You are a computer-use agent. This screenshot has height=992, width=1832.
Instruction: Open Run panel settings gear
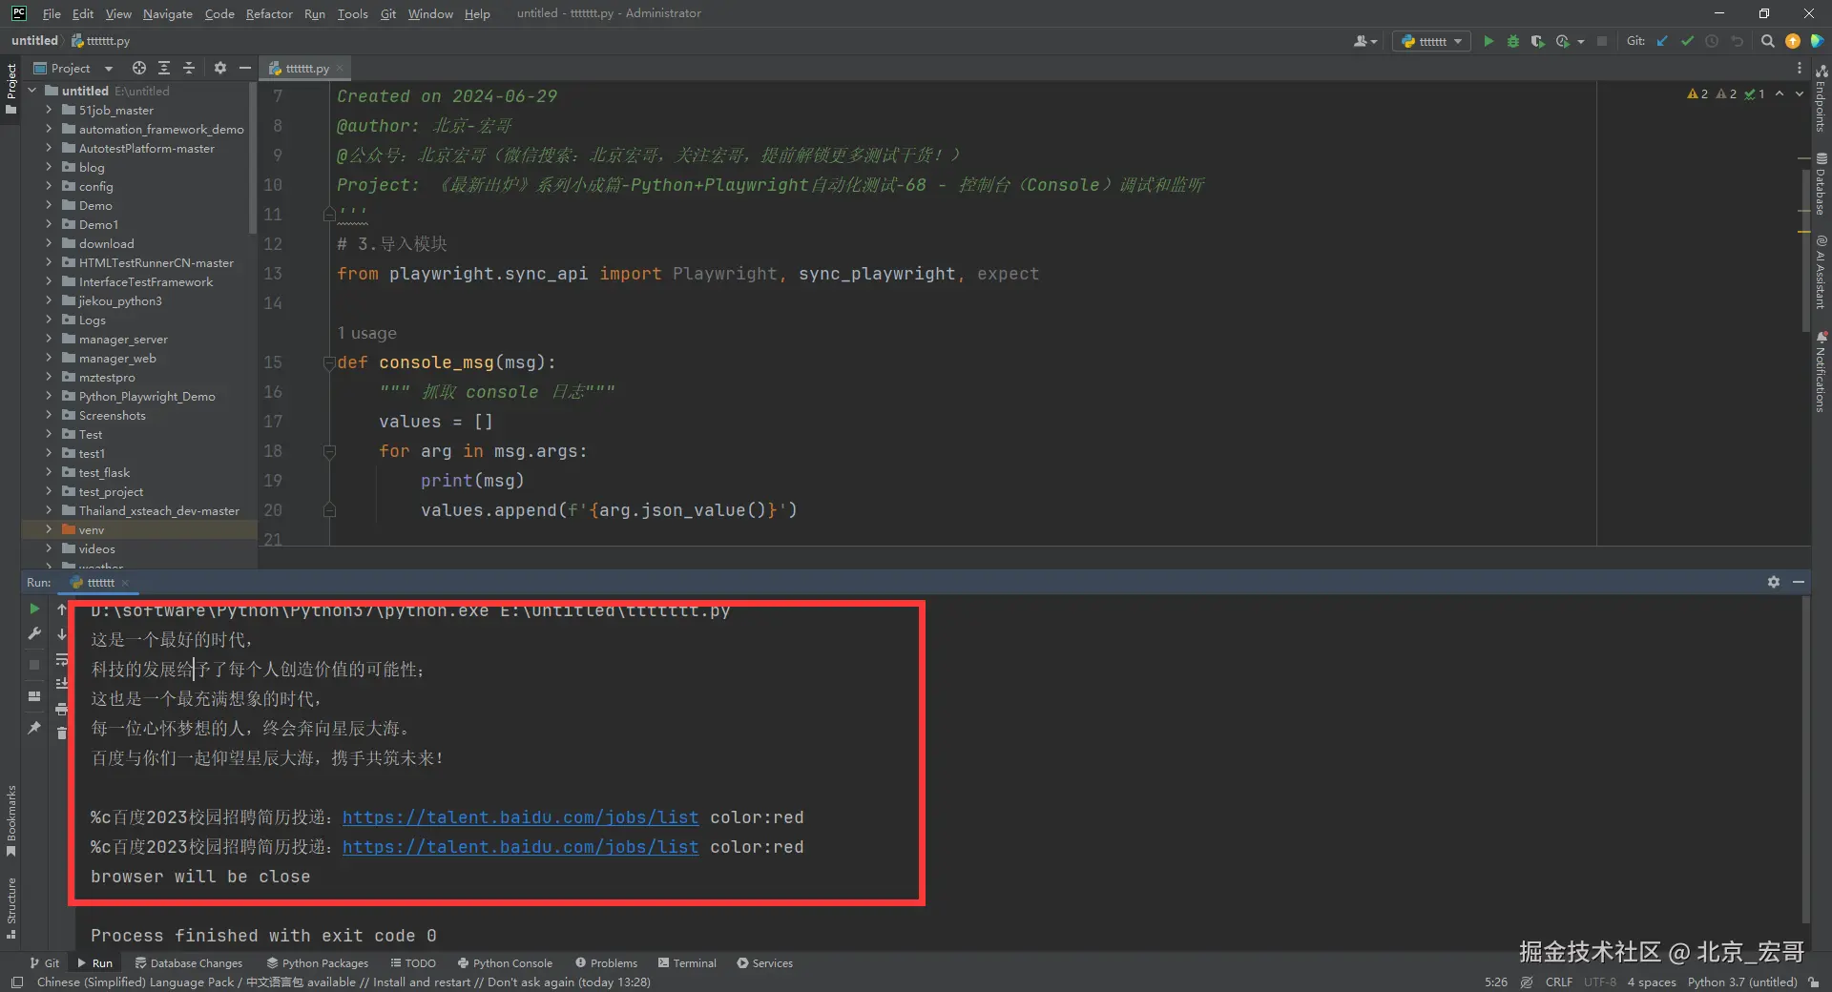(x=1774, y=582)
